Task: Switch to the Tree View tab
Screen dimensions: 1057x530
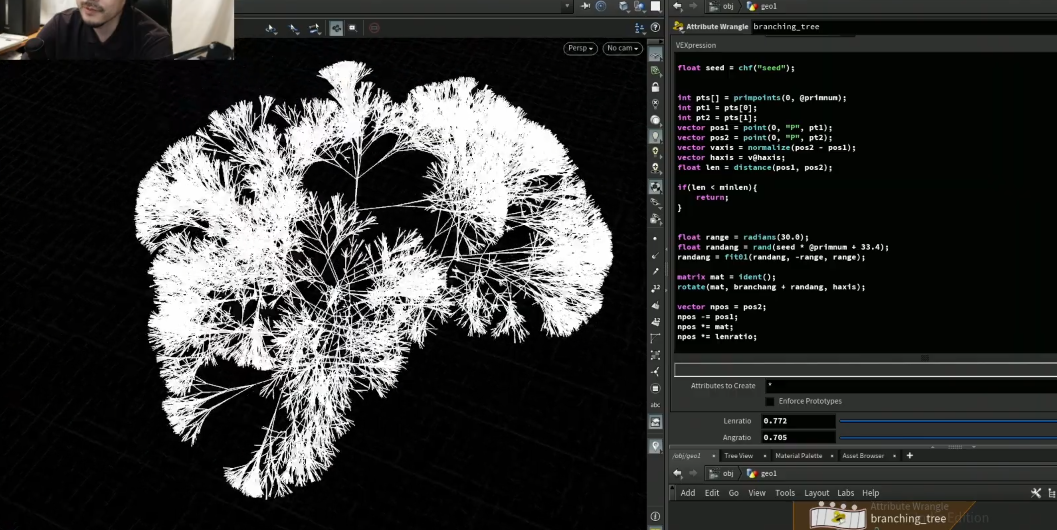Action: [x=738, y=456]
